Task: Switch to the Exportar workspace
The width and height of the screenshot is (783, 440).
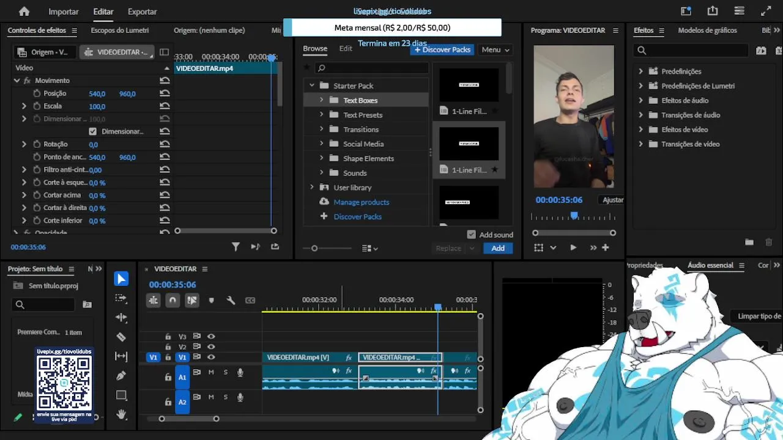Action: pyautogui.click(x=142, y=12)
